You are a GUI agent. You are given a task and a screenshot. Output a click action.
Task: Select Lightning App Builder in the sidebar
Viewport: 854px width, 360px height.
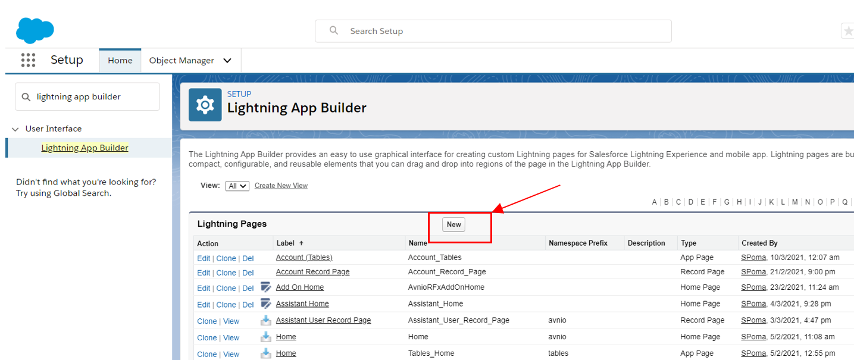pos(85,148)
